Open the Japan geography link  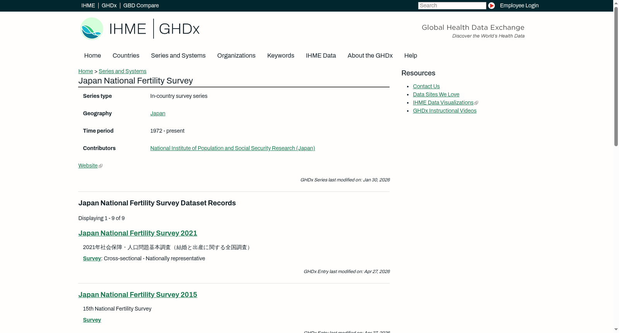157,113
